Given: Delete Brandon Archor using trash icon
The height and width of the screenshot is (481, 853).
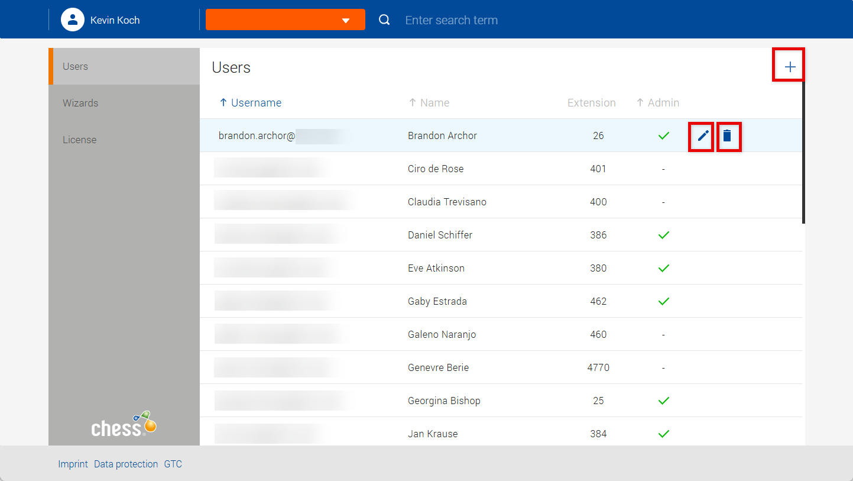Looking at the screenshot, I should tap(727, 136).
